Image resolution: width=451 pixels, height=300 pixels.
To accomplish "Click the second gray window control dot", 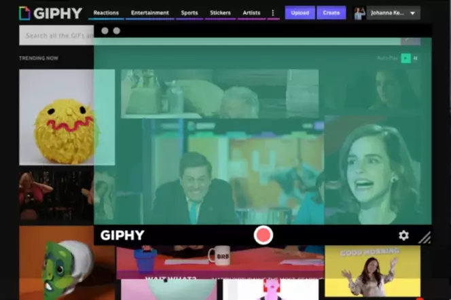I will point(117,31).
